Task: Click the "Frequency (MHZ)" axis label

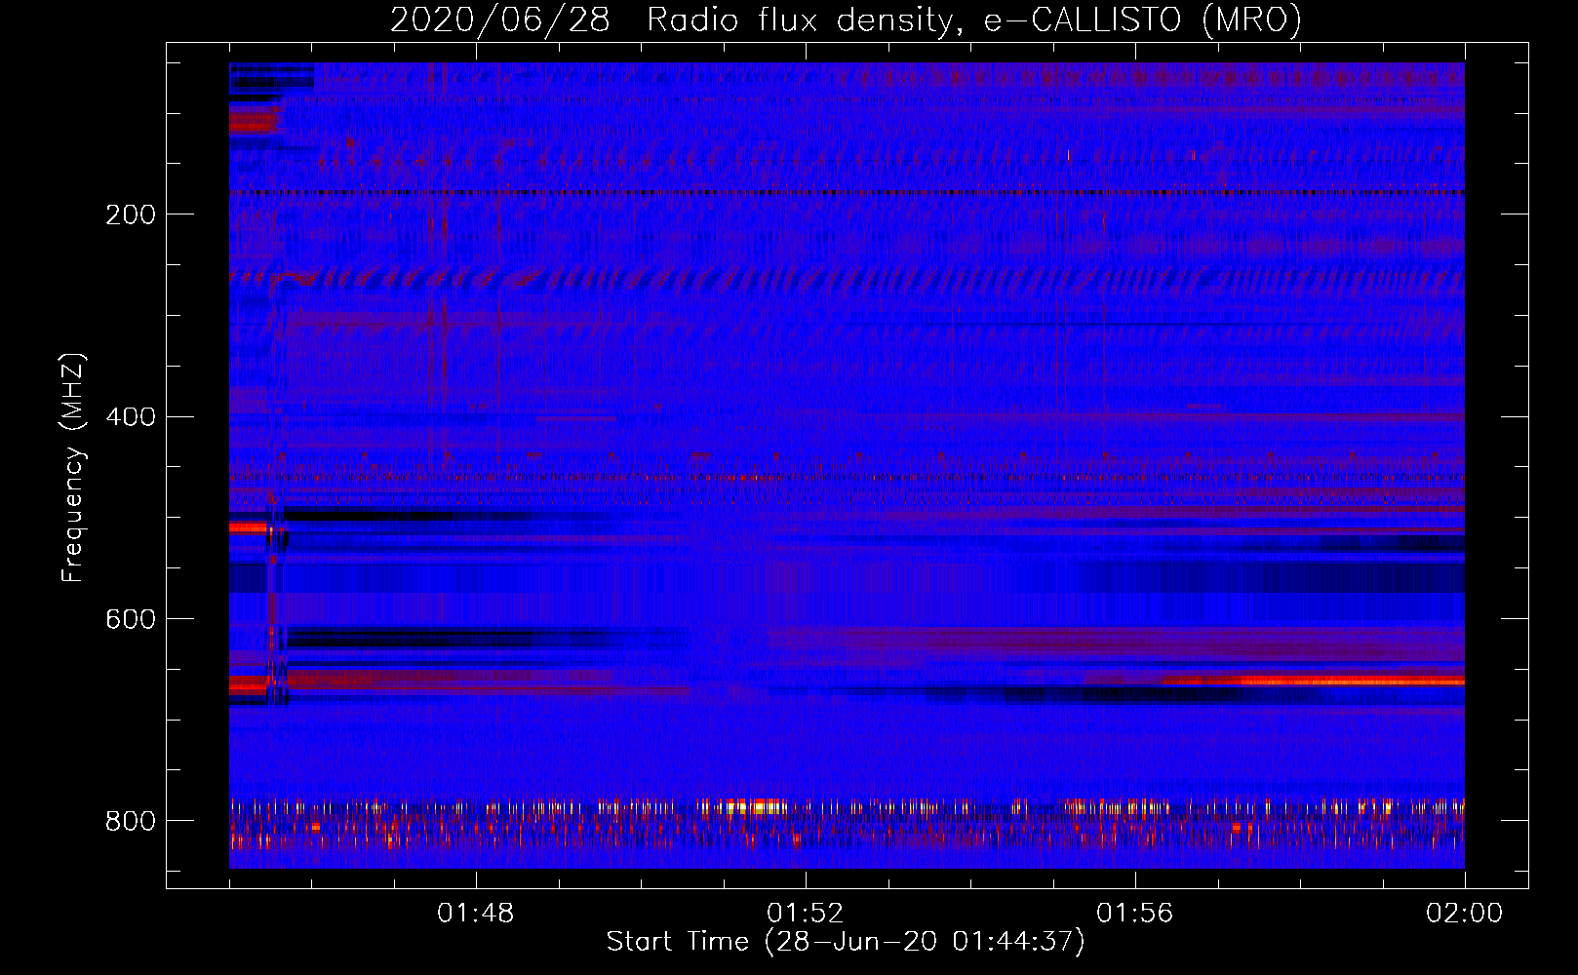Action: tap(73, 467)
